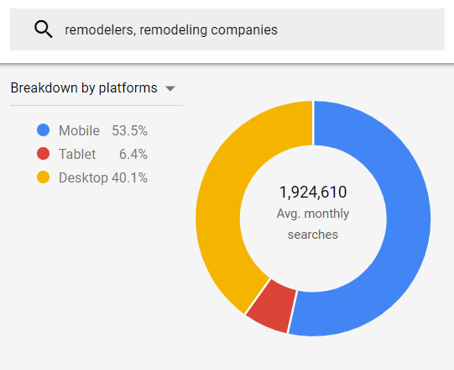Click the Tablet 6.4% value
This screenshot has height=370, width=454.
pyautogui.click(x=133, y=154)
